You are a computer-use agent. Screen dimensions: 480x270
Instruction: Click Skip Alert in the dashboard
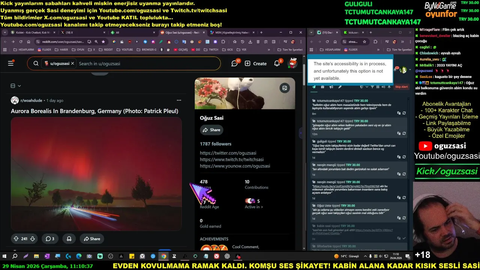(x=401, y=87)
